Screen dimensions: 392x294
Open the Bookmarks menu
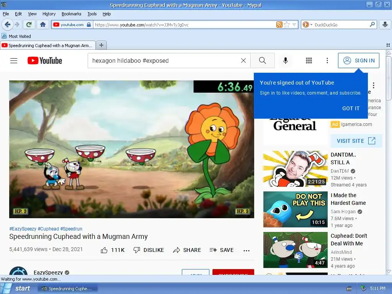72,14
